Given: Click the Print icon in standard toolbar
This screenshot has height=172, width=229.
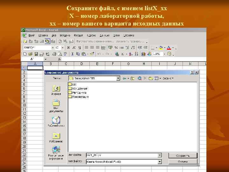Looking at the screenshot, I should [x=54, y=54].
